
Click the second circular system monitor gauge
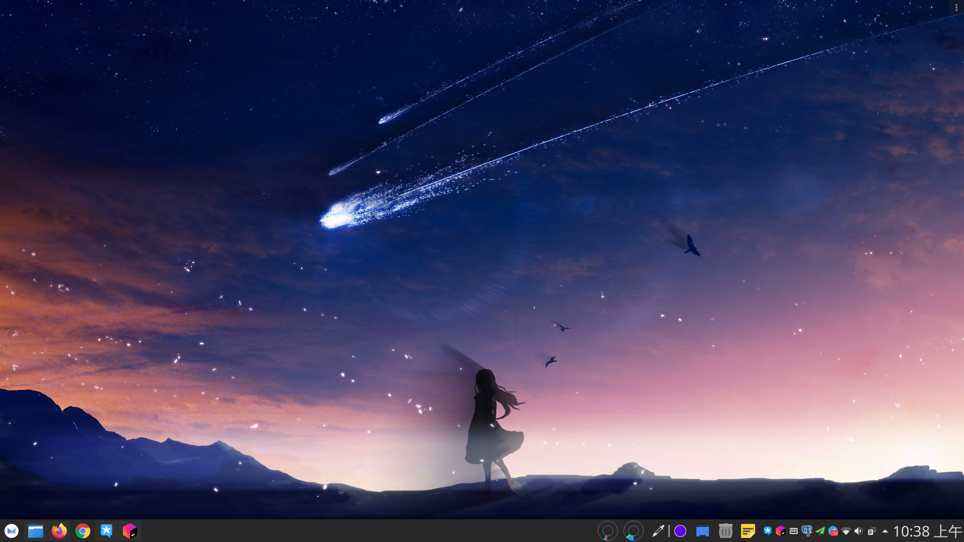[x=633, y=531]
